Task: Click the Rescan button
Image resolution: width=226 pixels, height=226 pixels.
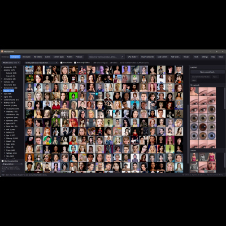Action: pyautogui.click(x=186, y=56)
